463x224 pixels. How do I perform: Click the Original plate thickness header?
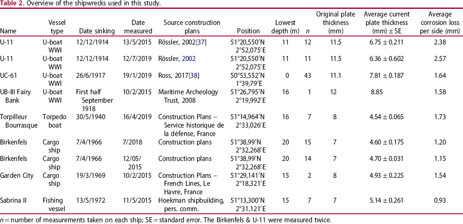point(336,23)
